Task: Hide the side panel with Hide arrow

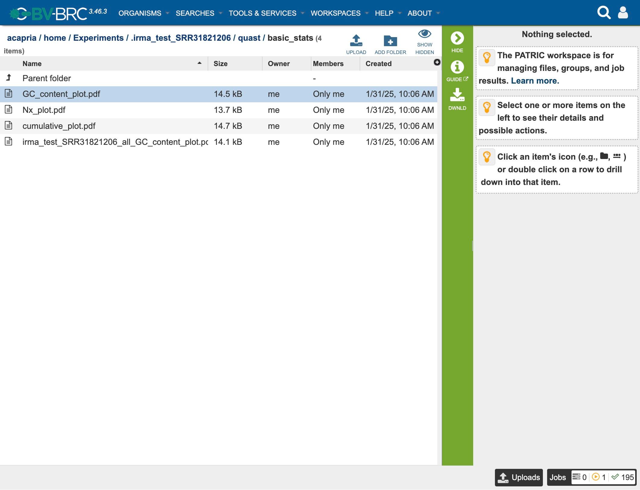Action: [x=457, y=38]
